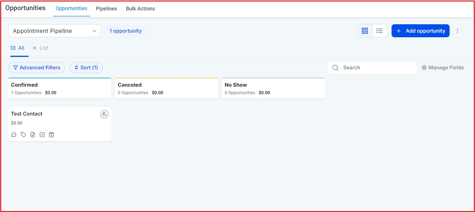The height and width of the screenshot is (212, 475).
Task: Click the add appointment calendar icon
Action: pyautogui.click(x=51, y=135)
